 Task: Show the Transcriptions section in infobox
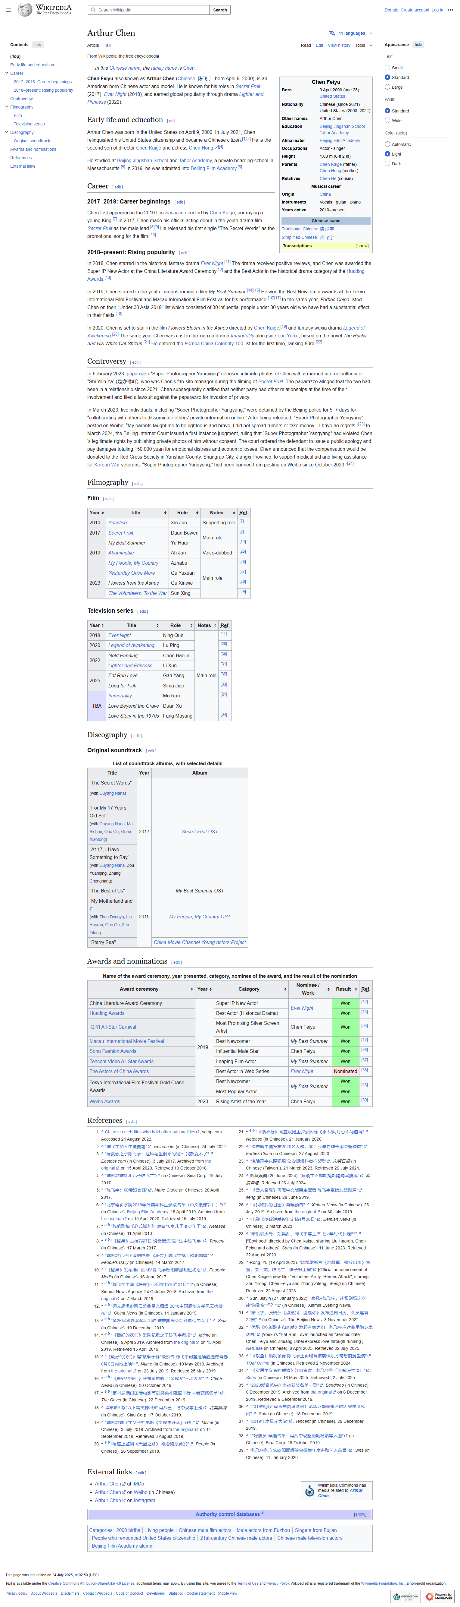click(x=362, y=246)
